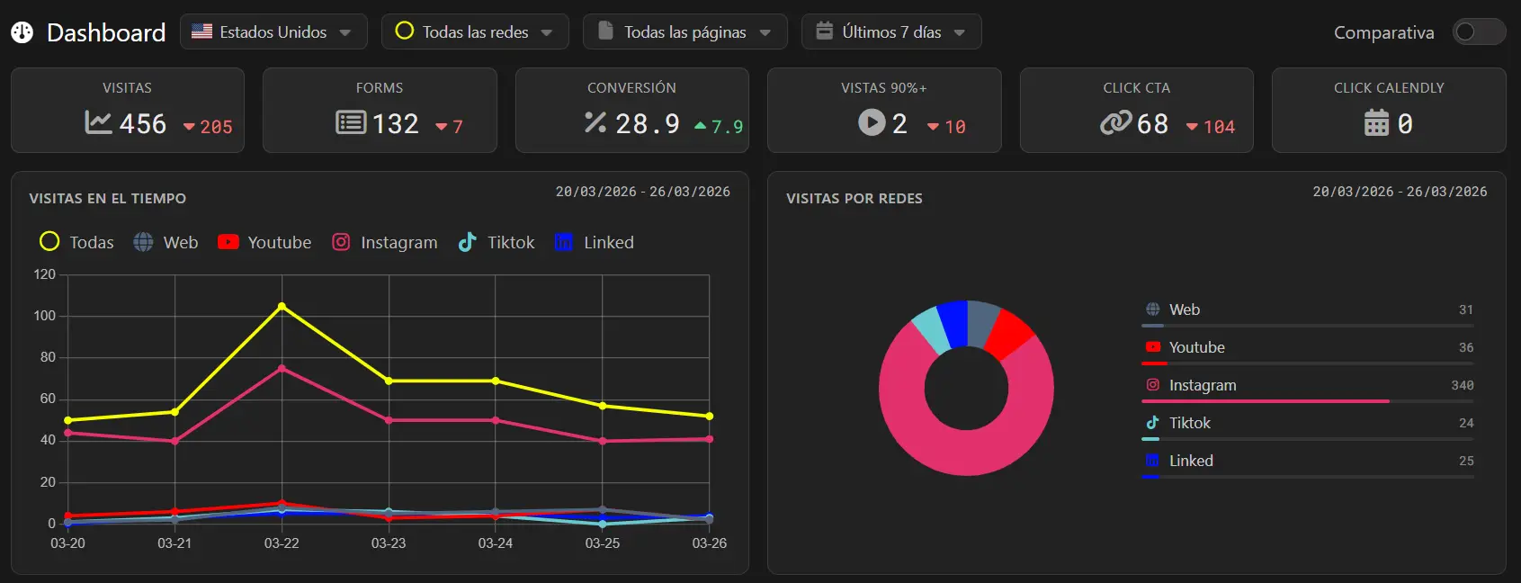Click the Conversión percent icon
The width and height of the screenshot is (1521, 583).
tap(595, 122)
